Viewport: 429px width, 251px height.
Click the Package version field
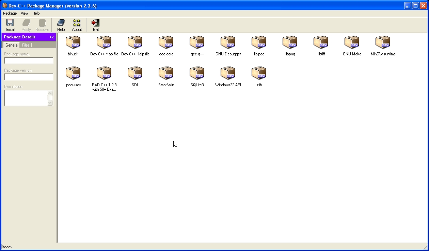point(29,77)
